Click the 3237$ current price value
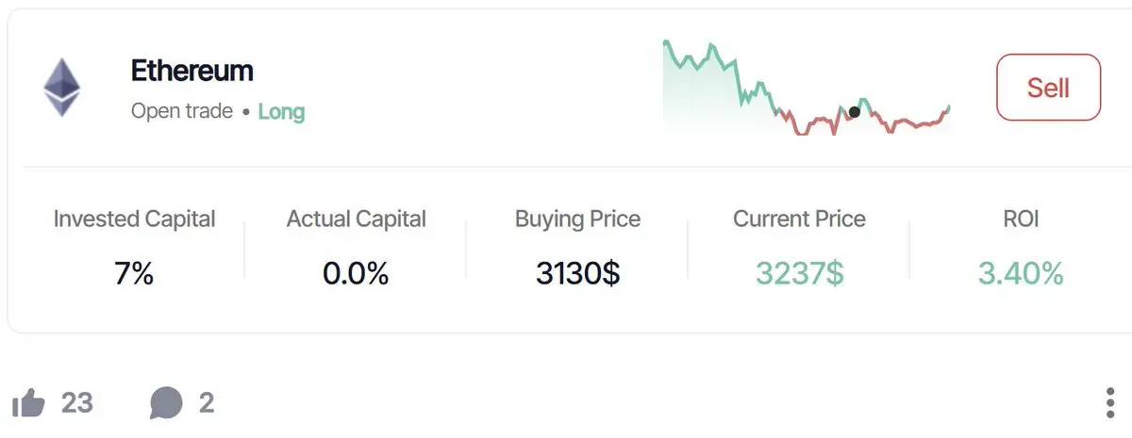 [799, 274]
